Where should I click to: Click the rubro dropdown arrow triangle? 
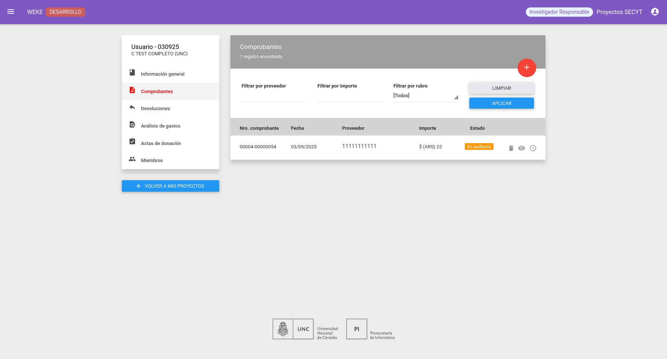[456, 97]
